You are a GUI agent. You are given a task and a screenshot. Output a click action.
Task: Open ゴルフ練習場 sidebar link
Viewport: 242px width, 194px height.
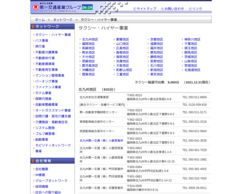point(45,134)
